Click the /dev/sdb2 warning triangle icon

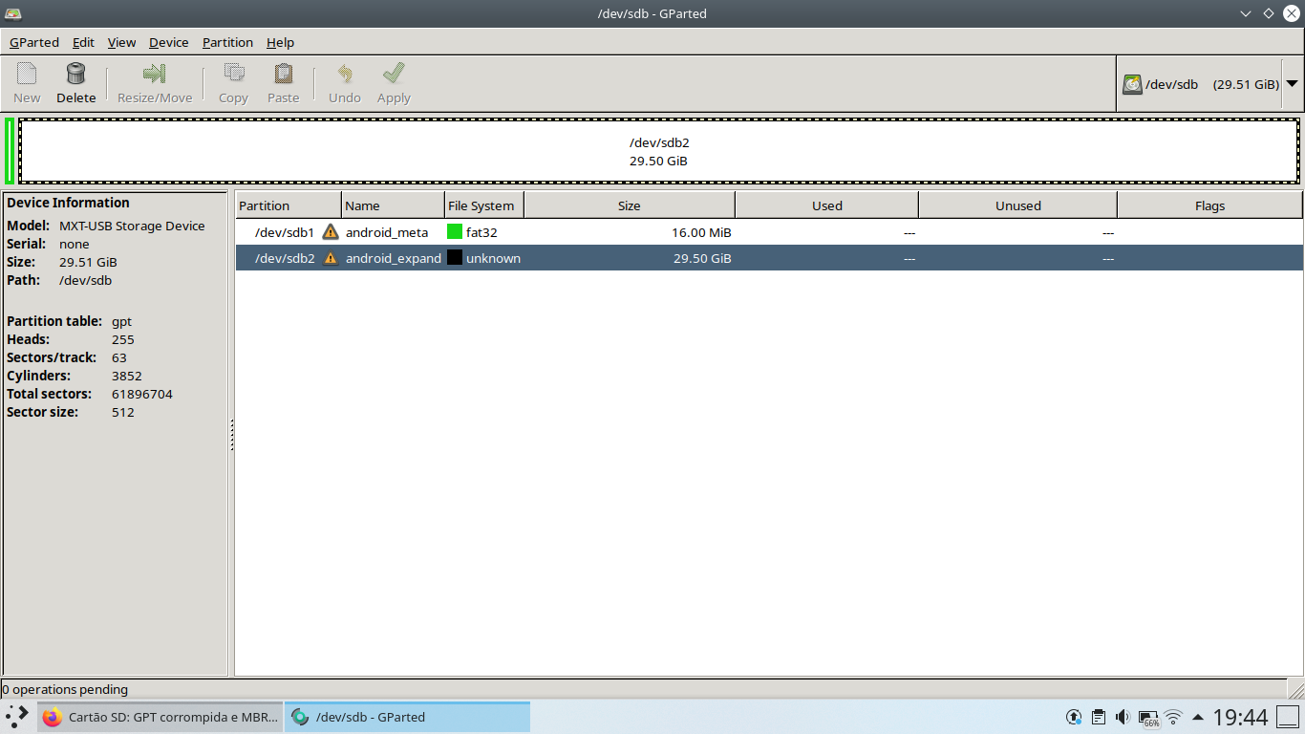tap(331, 258)
